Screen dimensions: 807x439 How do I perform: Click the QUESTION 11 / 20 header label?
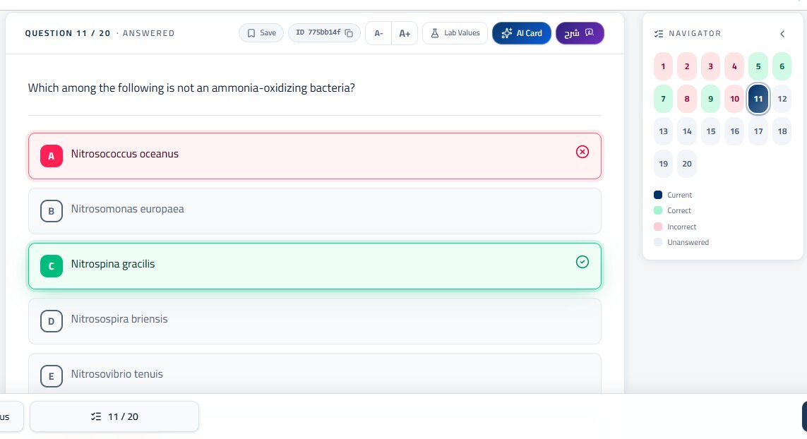[x=67, y=33]
